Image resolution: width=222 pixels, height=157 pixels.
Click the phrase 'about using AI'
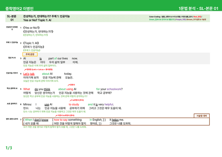click(x=67, y=89)
